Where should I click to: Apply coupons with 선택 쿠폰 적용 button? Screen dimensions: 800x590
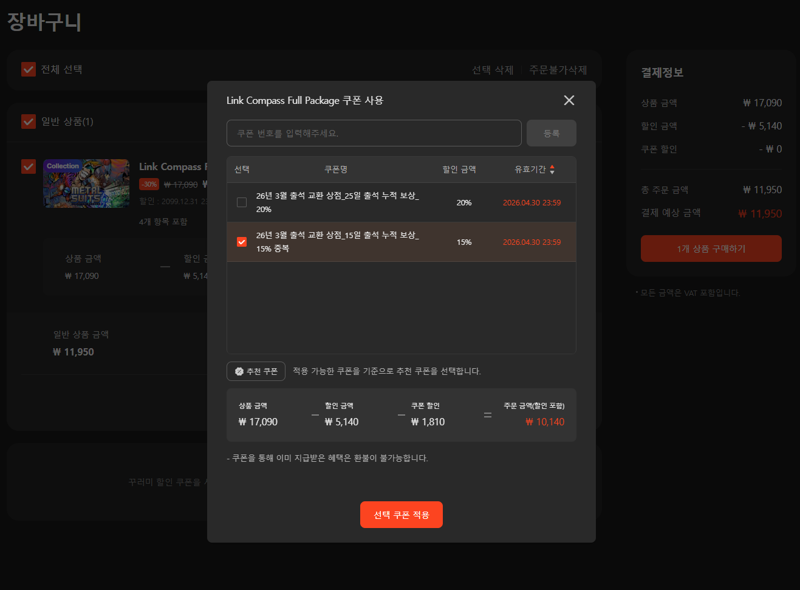point(401,515)
